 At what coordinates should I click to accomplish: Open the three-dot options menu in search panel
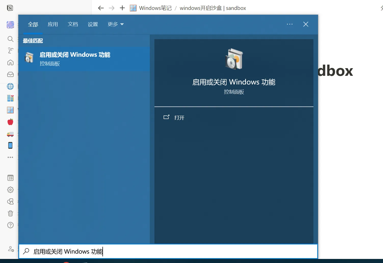(x=290, y=24)
